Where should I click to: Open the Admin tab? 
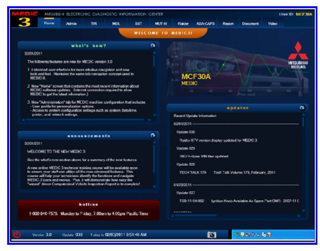click(x=71, y=24)
